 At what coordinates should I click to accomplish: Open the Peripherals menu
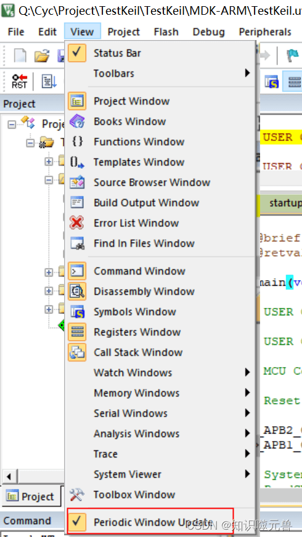tap(265, 32)
